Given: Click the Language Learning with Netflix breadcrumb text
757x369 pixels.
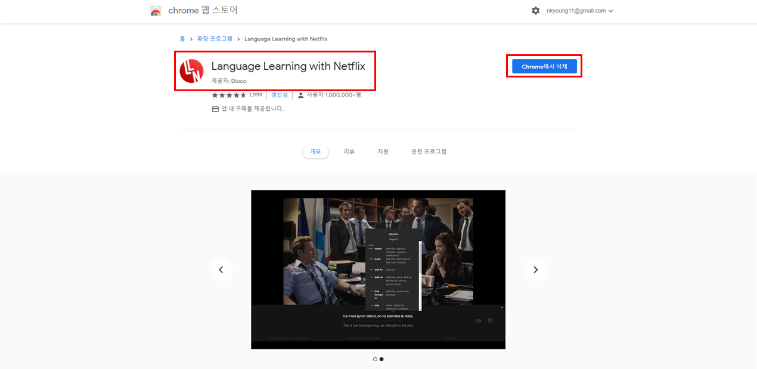Looking at the screenshot, I should point(286,39).
